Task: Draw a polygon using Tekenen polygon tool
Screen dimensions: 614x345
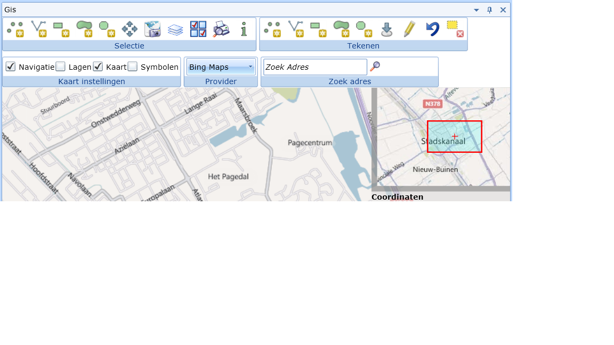Action: (x=364, y=29)
